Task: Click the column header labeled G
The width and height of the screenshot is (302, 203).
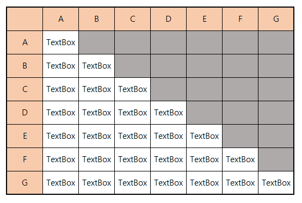Action: pyautogui.click(x=276, y=19)
